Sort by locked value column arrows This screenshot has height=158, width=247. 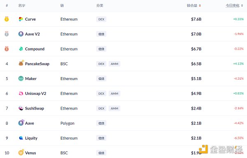coord(200,6)
